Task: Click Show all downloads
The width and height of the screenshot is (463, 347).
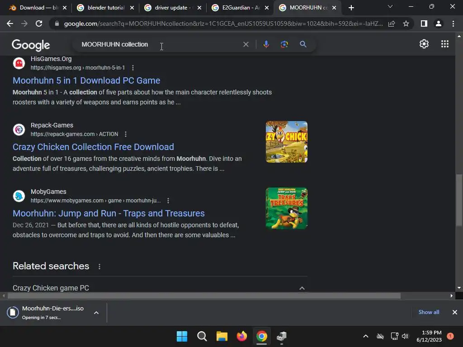Action: 429,312
